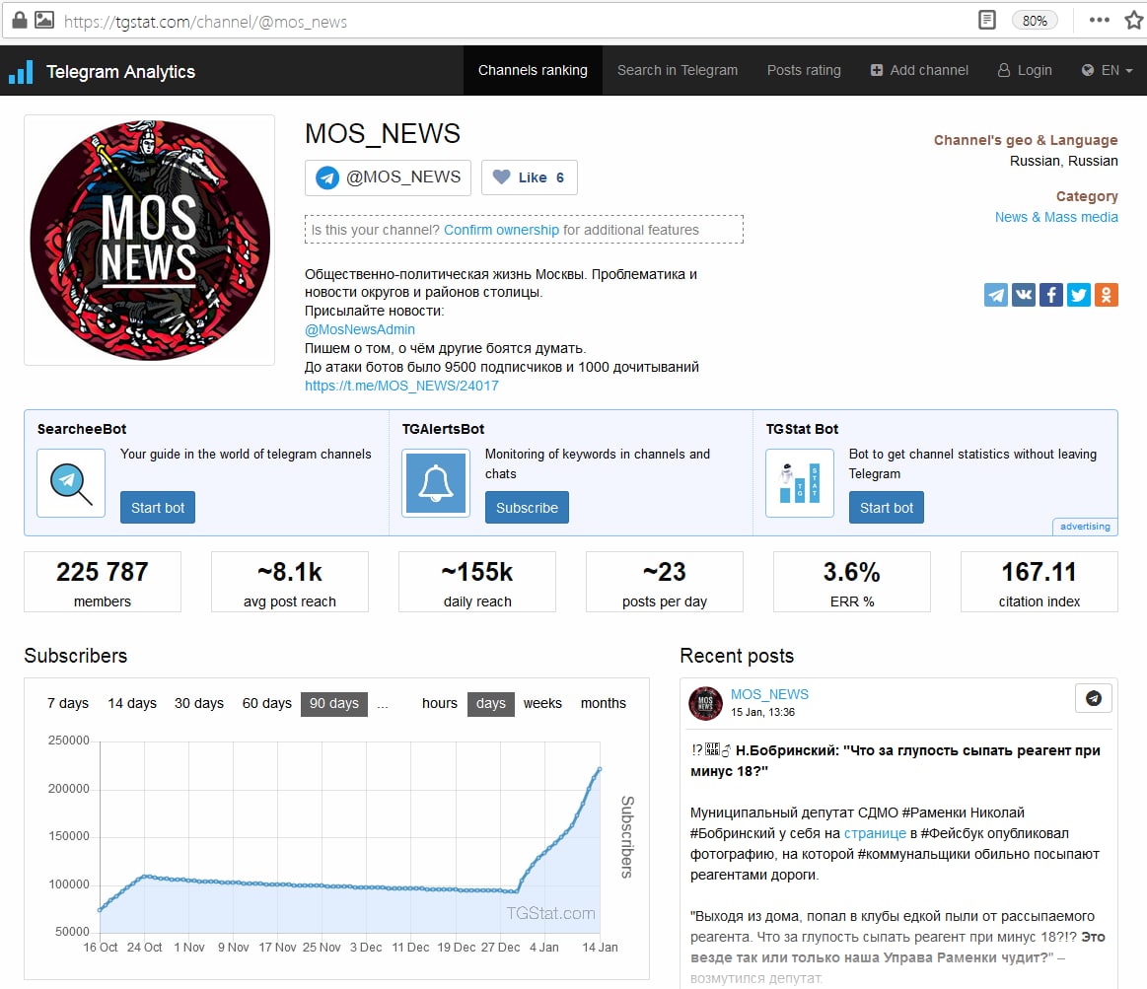This screenshot has height=989, width=1147.
Task: Click the ~23 posts per day stat box
Action: [x=664, y=582]
